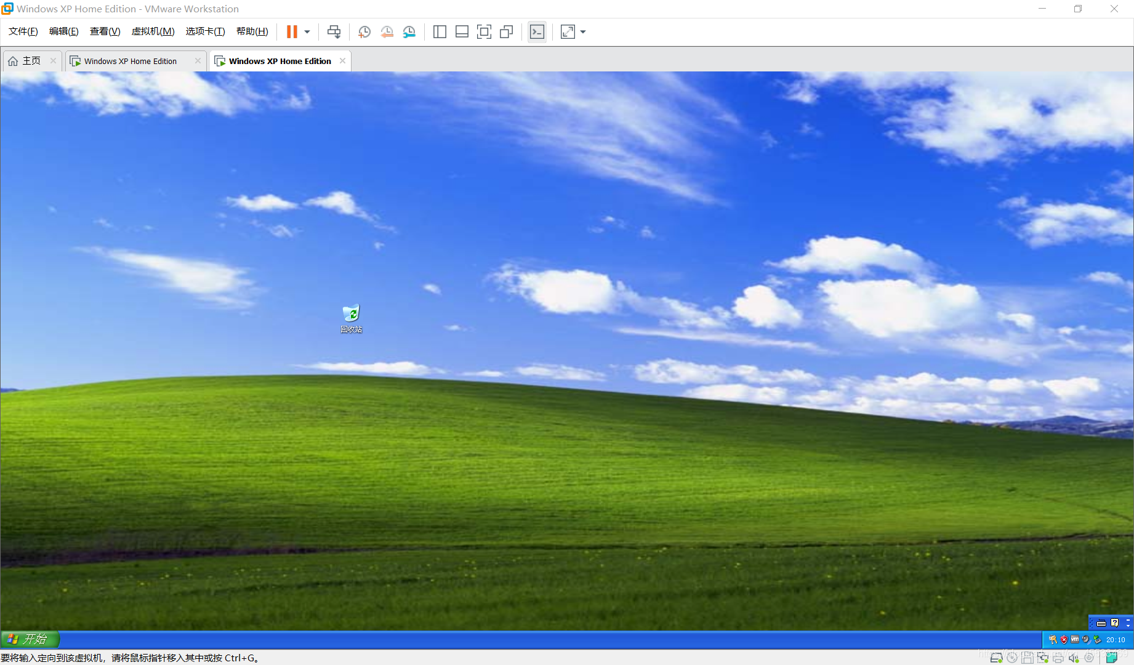Revert the virtual machine to the previous snapshot
The height and width of the screenshot is (665, 1134).
pos(387,32)
